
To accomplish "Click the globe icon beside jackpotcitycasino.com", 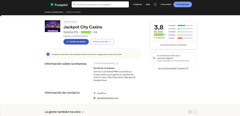I will click(94, 98).
